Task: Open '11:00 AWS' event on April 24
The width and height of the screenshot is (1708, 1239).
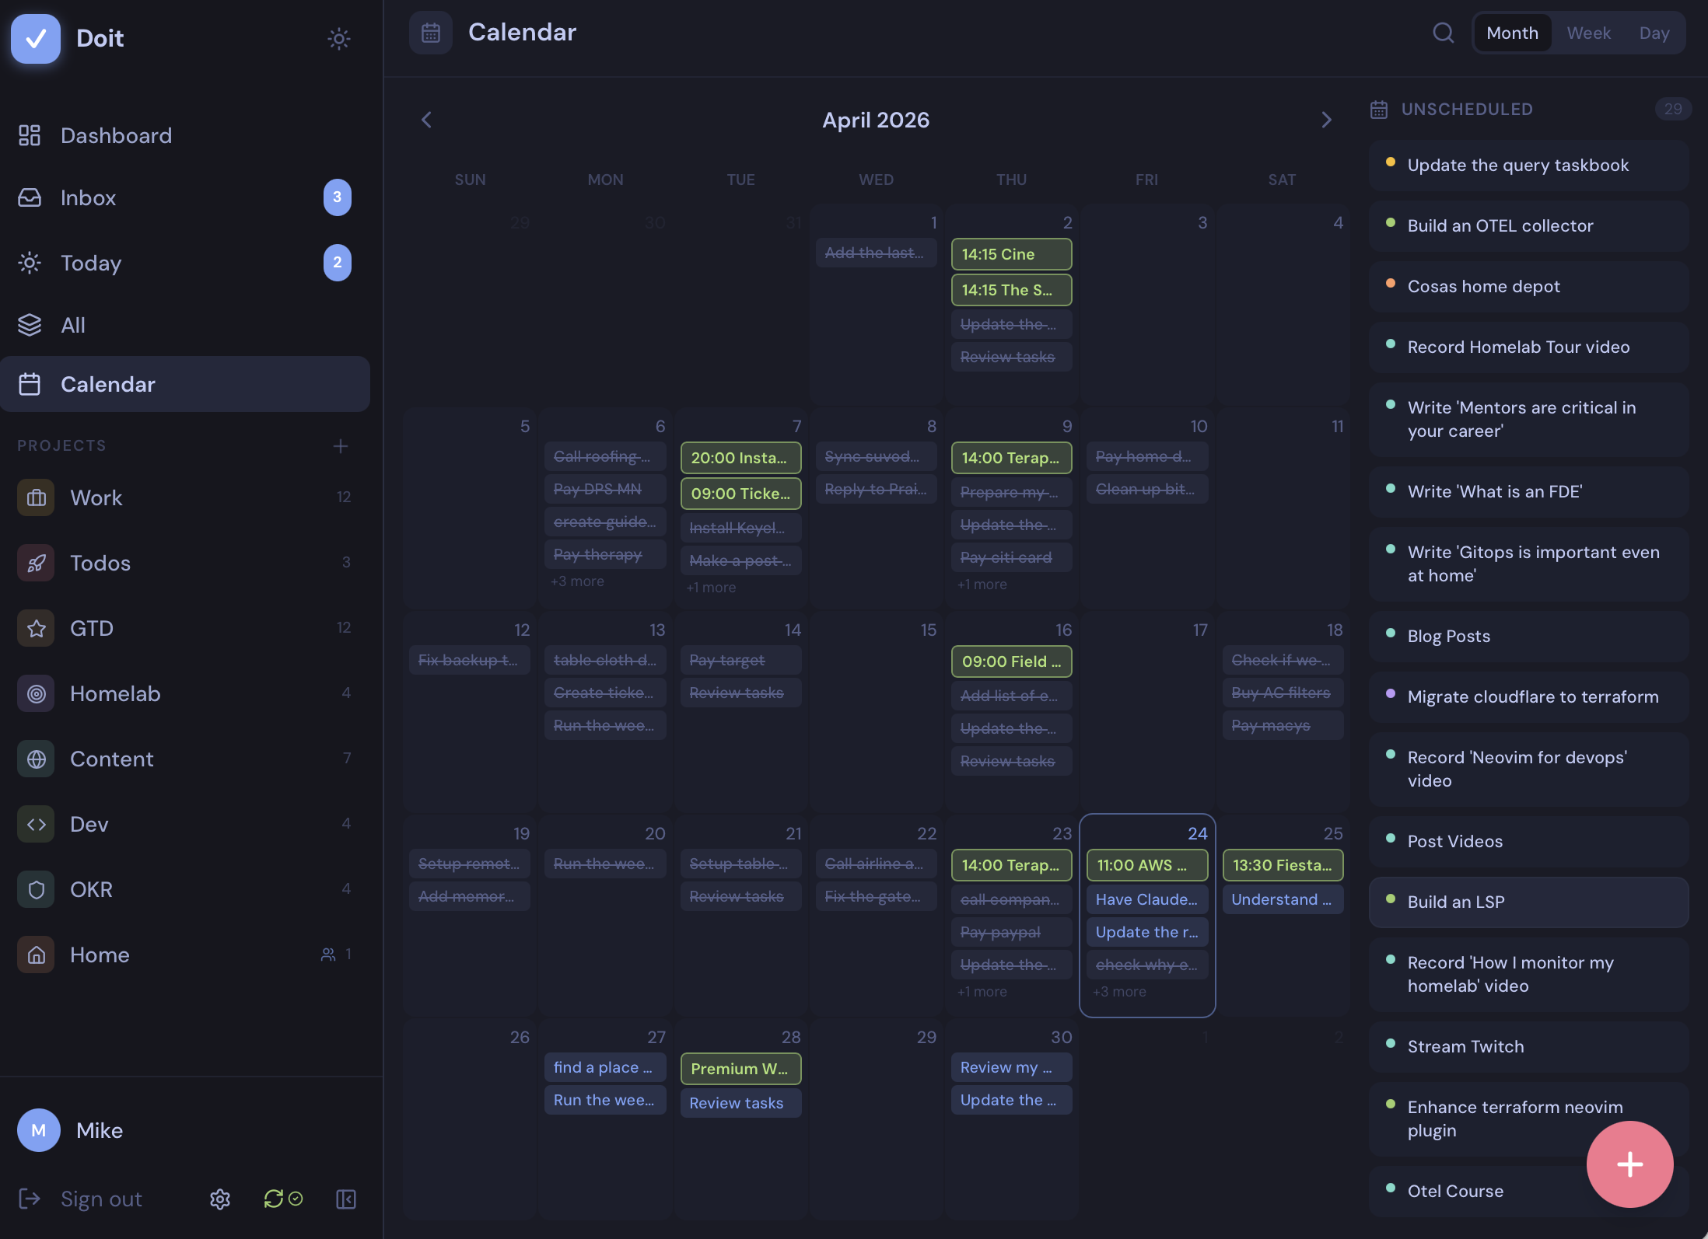Action: [x=1146, y=865]
